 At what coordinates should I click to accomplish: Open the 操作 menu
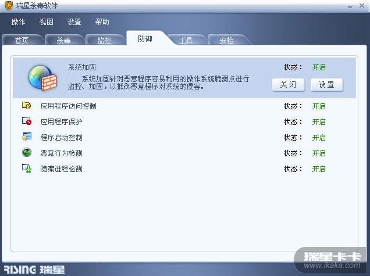(18, 22)
